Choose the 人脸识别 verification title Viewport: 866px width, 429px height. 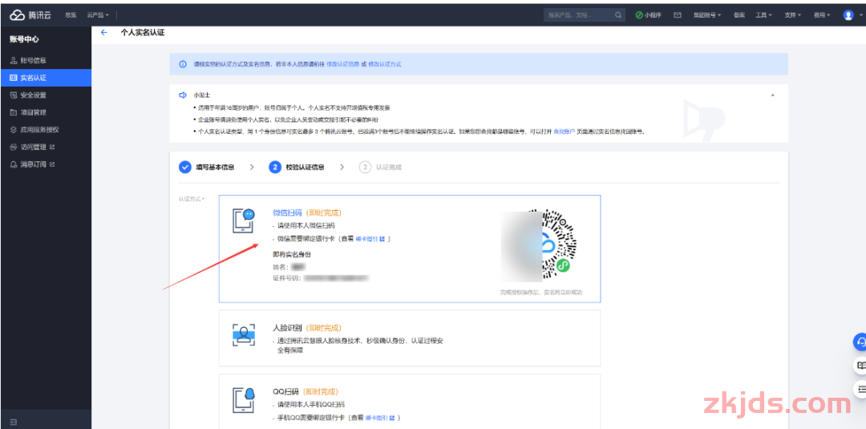(287, 328)
